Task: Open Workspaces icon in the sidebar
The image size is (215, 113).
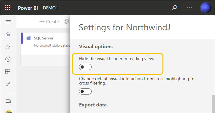Action: 8,101
